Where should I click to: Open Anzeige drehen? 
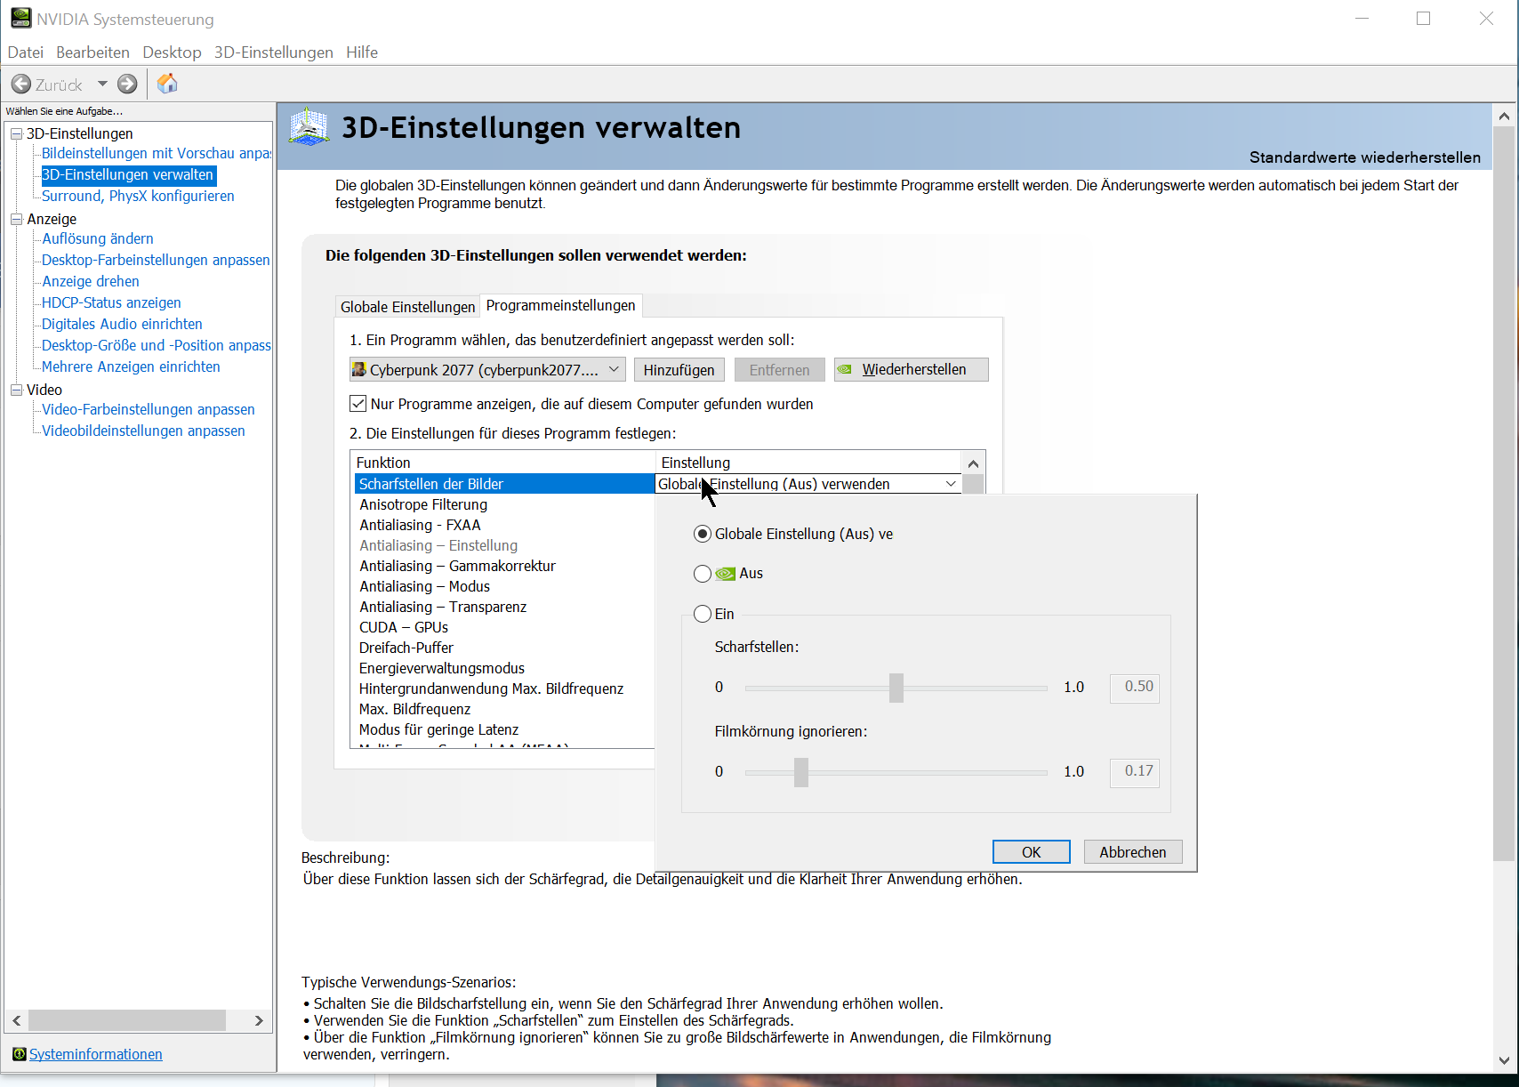click(91, 281)
